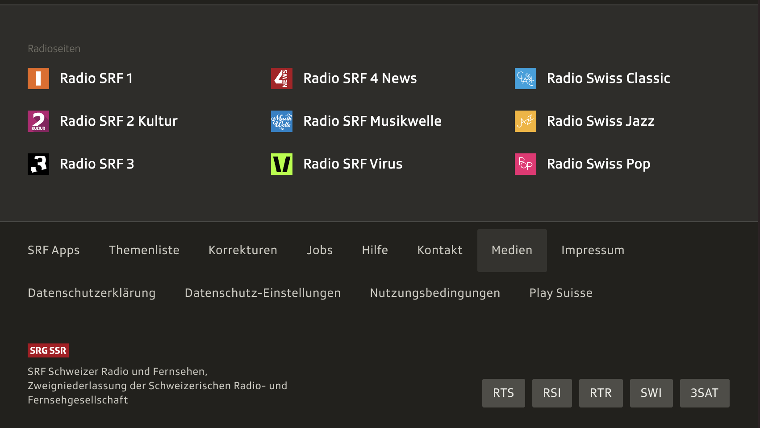Open the Radio SRF 4 News text link
Viewport: 760px width, 428px height.
point(360,78)
